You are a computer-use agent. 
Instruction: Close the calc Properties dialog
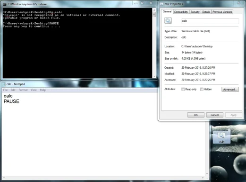click(239, 3)
